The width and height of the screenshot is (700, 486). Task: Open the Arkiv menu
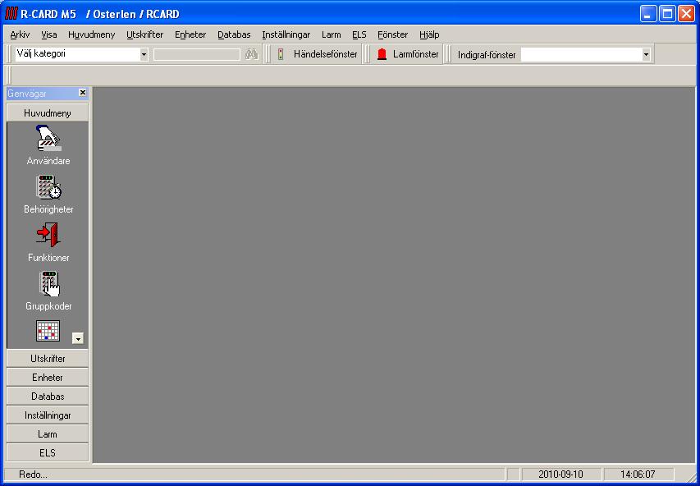coord(20,34)
